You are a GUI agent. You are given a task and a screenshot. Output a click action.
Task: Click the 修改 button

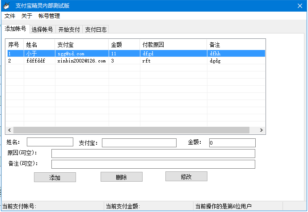[186, 176]
